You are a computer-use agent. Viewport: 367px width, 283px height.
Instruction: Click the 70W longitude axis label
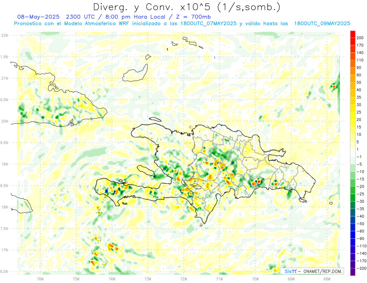[255, 278]
